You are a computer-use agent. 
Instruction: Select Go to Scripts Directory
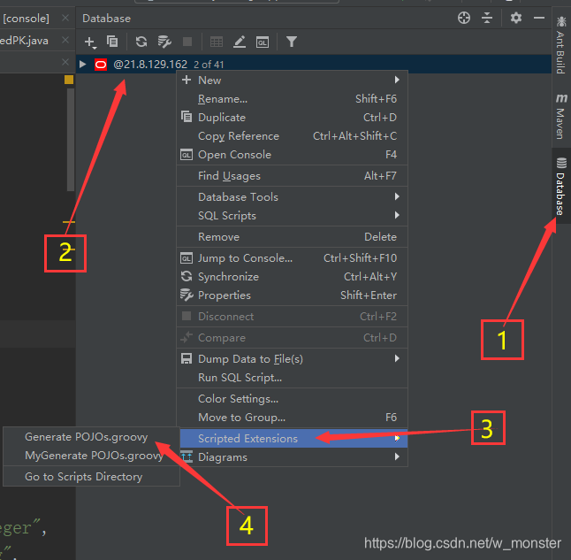click(91, 477)
